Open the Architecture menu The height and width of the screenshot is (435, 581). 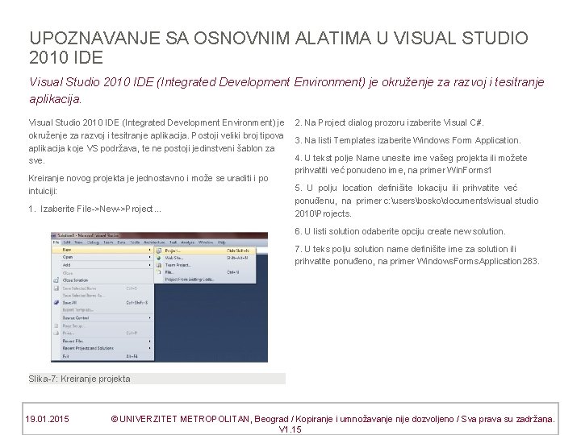[154, 242]
